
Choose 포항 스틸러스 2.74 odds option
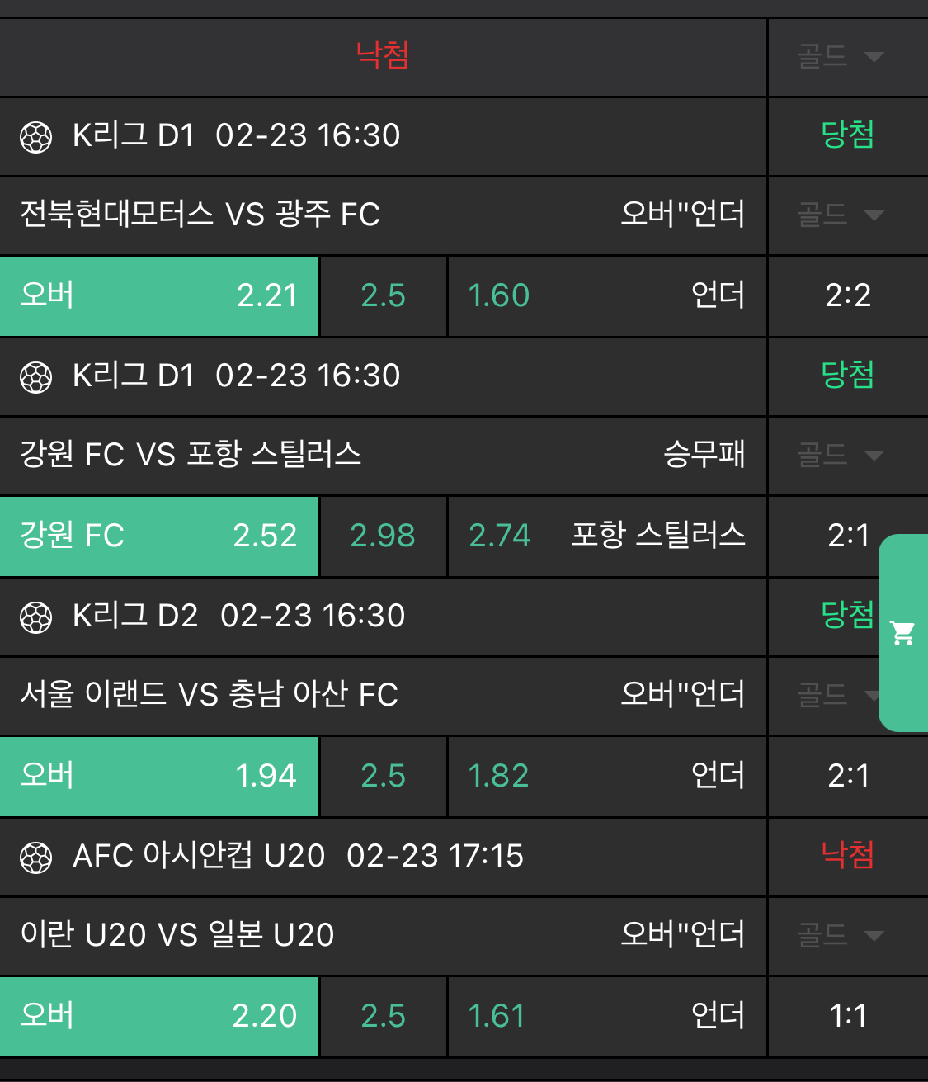click(x=606, y=536)
